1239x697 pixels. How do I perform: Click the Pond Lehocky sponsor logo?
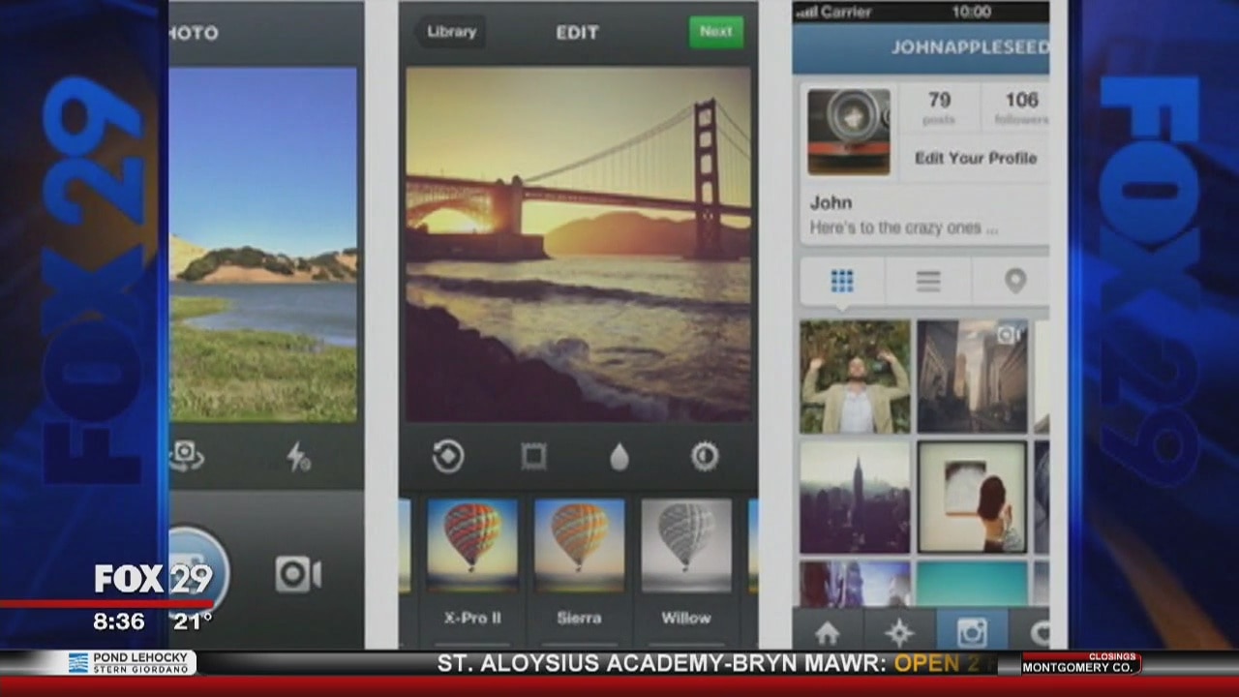tap(132, 663)
